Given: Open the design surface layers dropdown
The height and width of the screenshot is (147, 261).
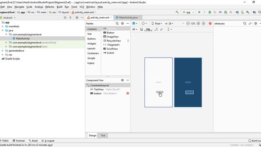Looking at the screenshot, I should coord(135,24).
